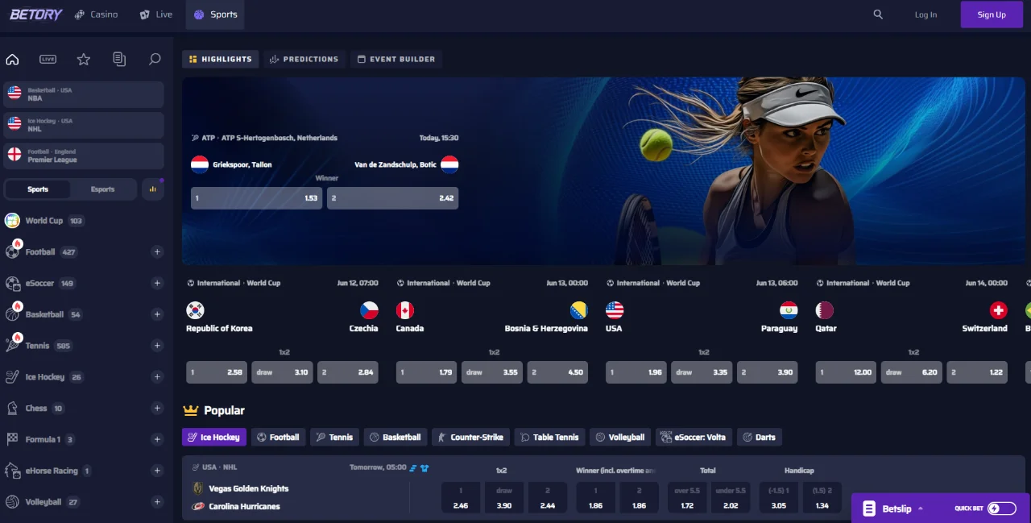This screenshot has width=1031, height=523.
Task: Click the Betslip receipt icon
Action: pos(869,508)
